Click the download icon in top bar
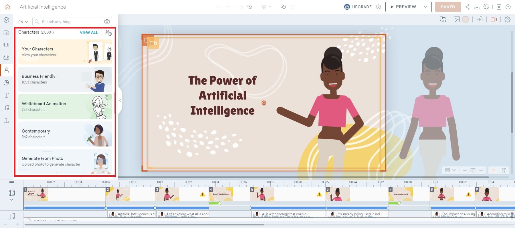The height and width of the screenshot is (228, 515). point(477,7)
